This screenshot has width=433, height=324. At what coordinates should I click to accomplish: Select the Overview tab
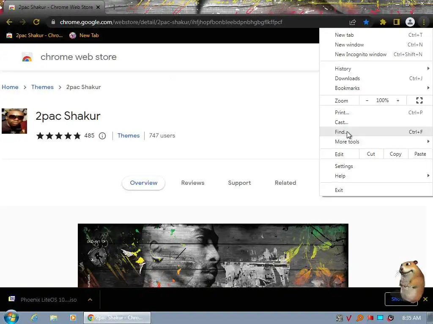[x=144, y=183]
